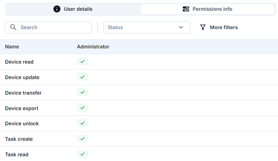Toggle the Device transfer administrator checkmark
This screenshot has height=161, width=278.
83,92
